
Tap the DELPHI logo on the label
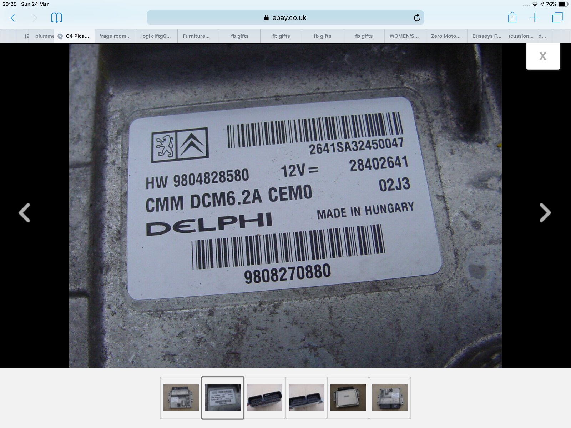point(209,224)
